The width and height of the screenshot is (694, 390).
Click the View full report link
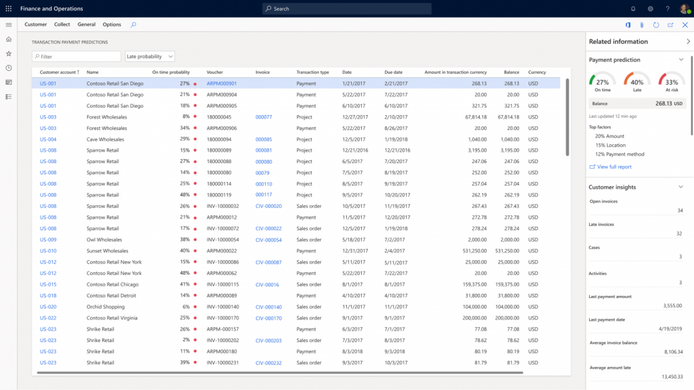coord(614,167)
